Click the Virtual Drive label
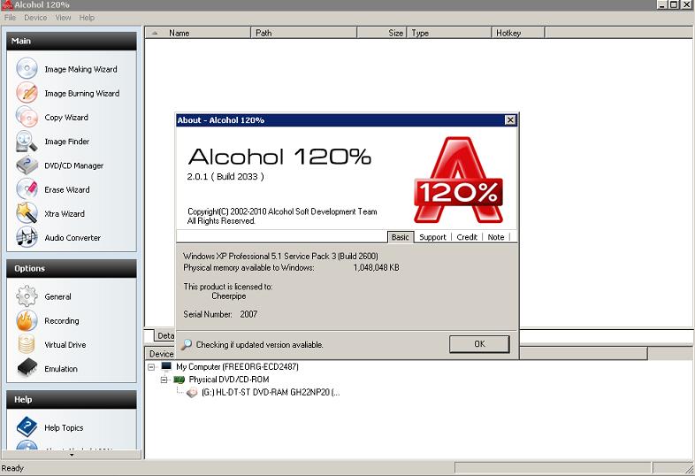 (65, 345)
